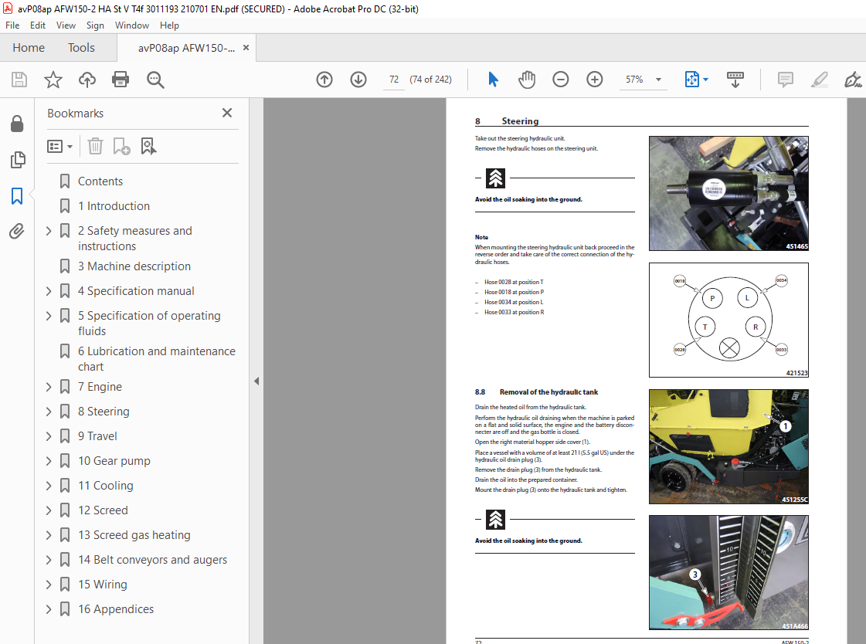866x644 pixels.
Task: Expand the 12 Screed bookmark
Action: [x=49, y=510]
